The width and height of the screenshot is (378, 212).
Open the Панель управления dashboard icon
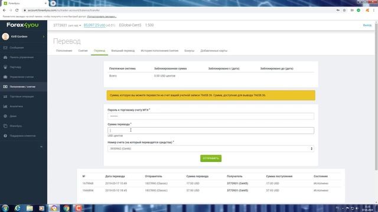[x=5, y=58]
